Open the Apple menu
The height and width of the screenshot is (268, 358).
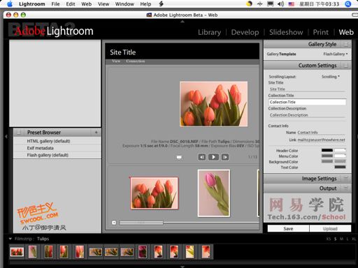(x=10, y=3)
